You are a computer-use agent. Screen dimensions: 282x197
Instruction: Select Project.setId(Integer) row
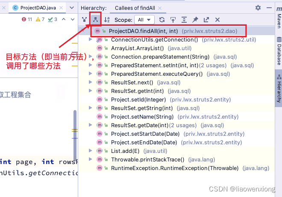176,99
